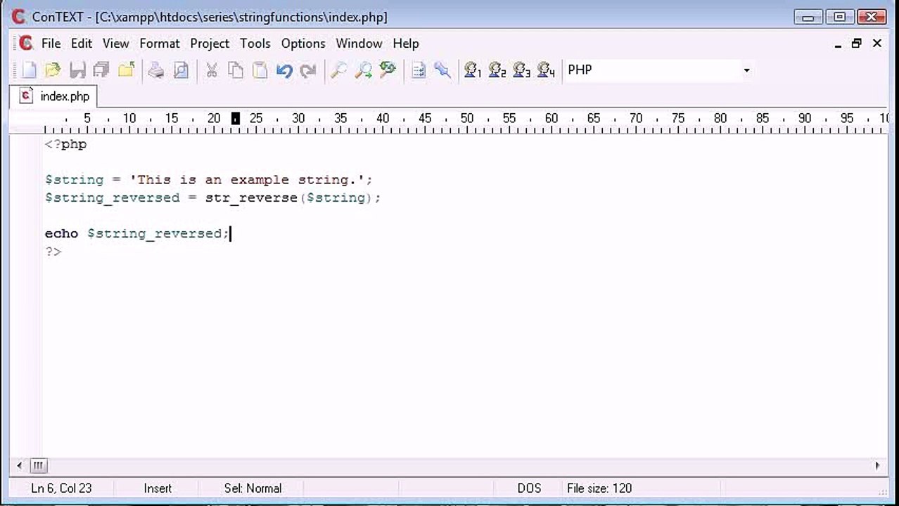This screenshot has width=899, height=506.
Task: Undo the last edit
Action: pyautogui.click(x=284, y=70)
